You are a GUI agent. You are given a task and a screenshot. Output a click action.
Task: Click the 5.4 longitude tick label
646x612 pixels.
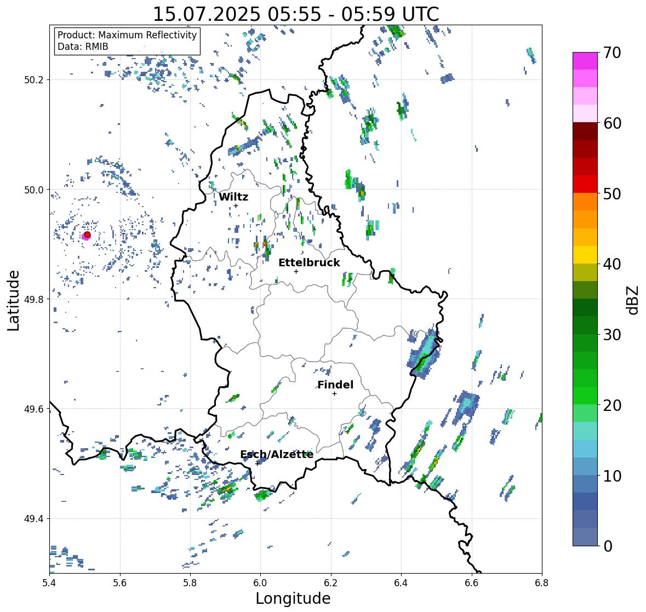(x=49, y=583)
